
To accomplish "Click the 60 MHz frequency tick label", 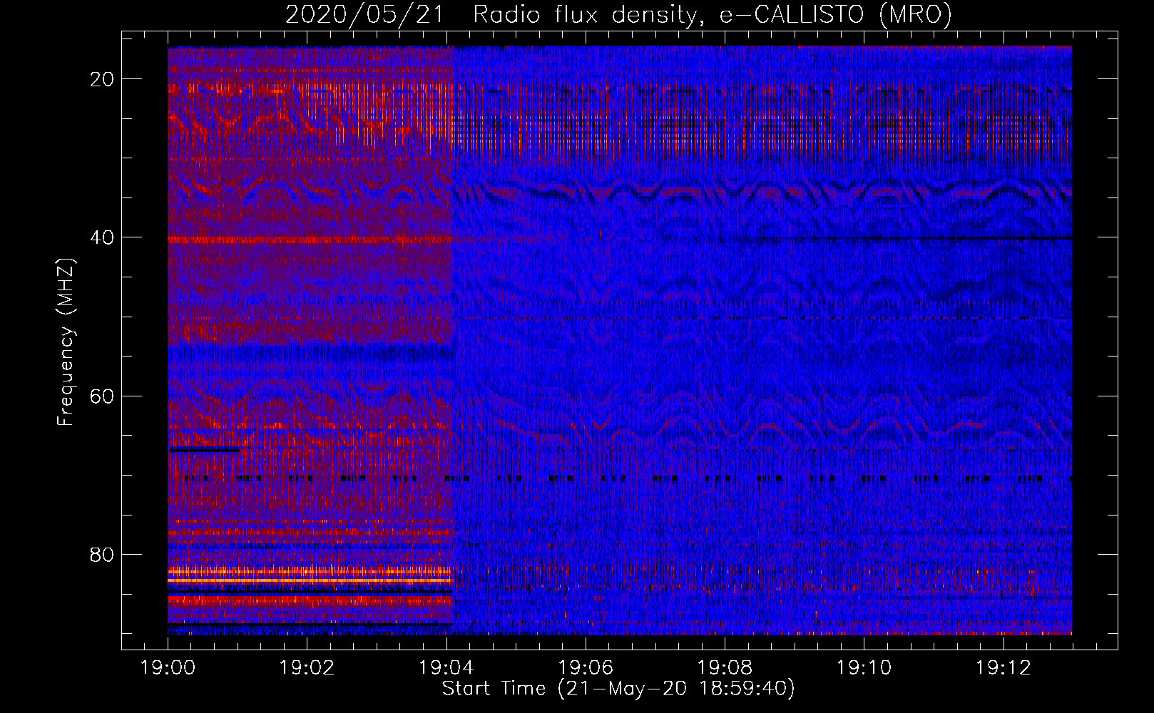I will pos(103,396).
